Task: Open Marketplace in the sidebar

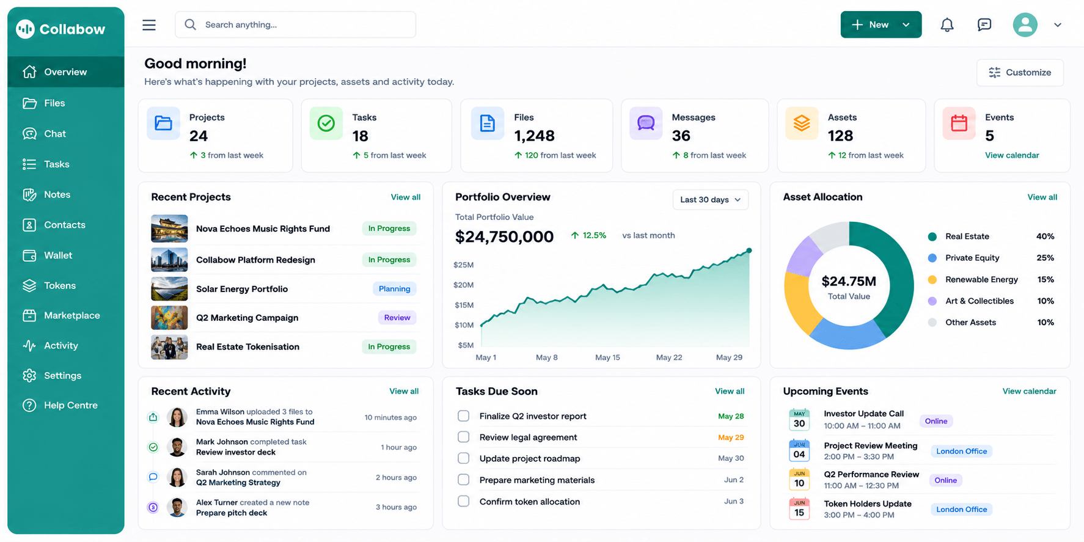Action: click(66, 315)
